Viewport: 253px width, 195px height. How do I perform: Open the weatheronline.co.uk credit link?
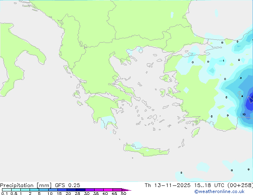219,191
